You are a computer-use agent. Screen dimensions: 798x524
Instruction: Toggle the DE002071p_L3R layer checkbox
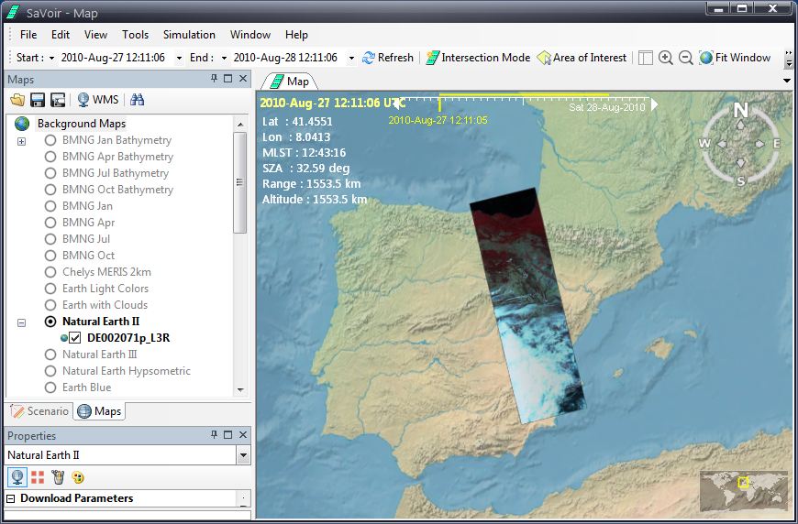tap(75, 338)
